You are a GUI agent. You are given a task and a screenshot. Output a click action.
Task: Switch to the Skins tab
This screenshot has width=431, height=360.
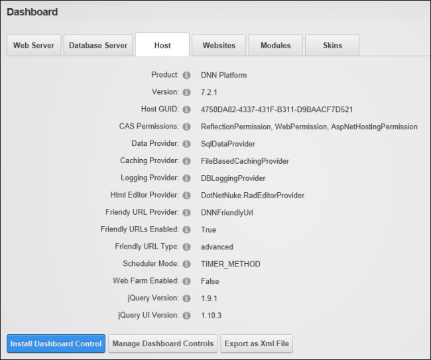tap(332, 45)
